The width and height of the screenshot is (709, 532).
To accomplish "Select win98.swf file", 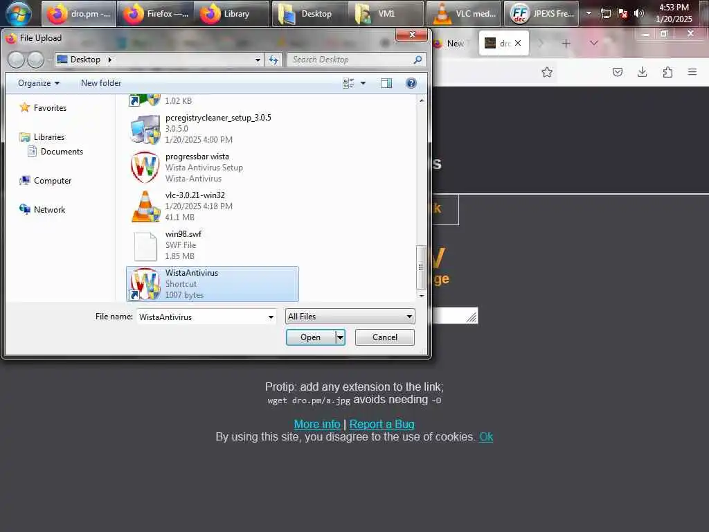I will [212, 245].
